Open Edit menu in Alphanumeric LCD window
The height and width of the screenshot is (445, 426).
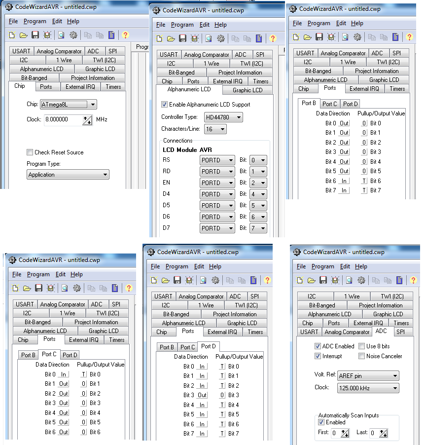(205, 25)
